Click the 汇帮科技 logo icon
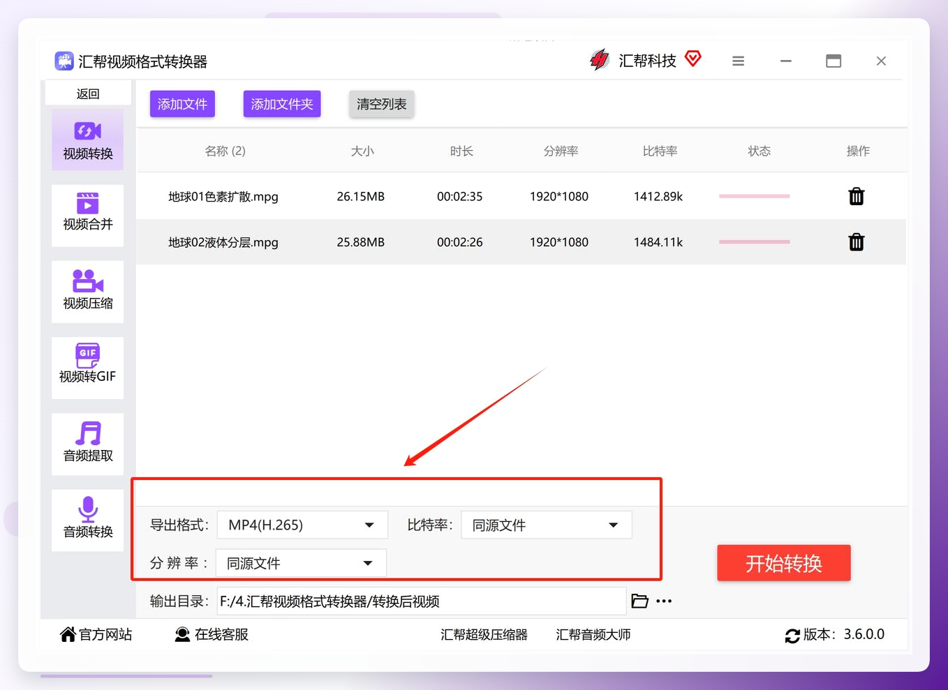This screenshot has width=948, height=690. click(x=600, y=60)
